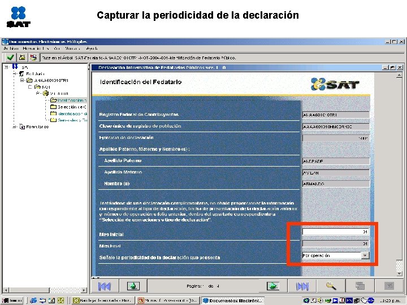Viewport: 407px width, 305px height.
Task: Collapse the ANAA601010TR1 tree node
Action: (23, 80)
